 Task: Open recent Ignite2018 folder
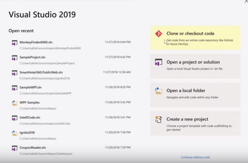click(x=71, y=135)
